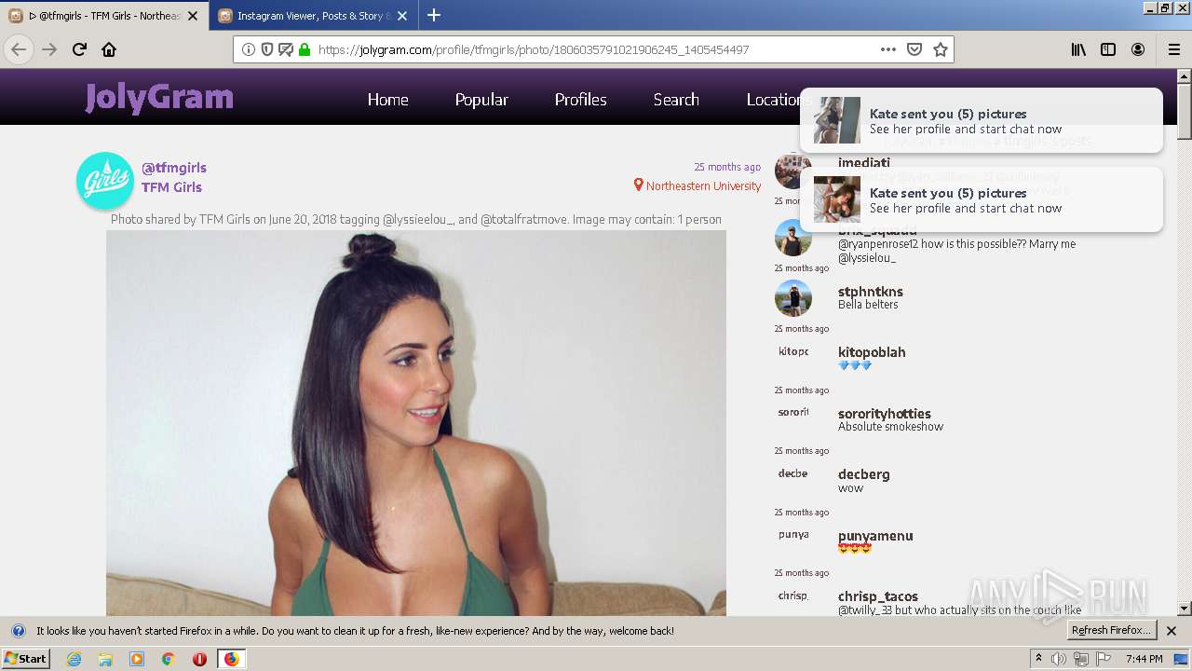Reload the current page
The height and width of the screenshot is (671, 1192).
pyautogui.click(x=79, y=49)
